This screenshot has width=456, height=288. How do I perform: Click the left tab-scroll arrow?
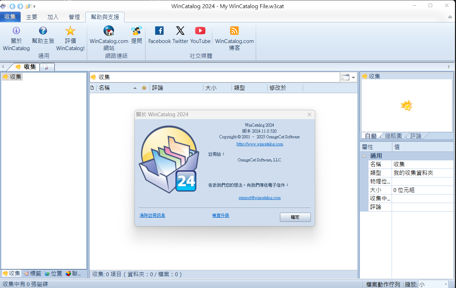[x=3, y=67]
